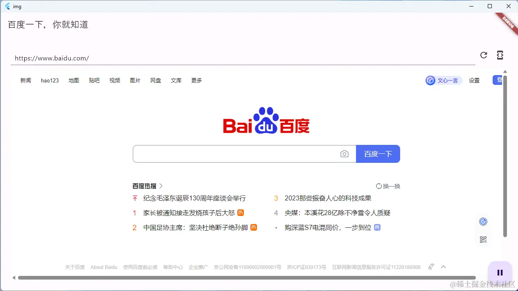This screenshot has height=291, width=518.
Task: Click the accessibility icon in the footer
Action: coord(431,267)
